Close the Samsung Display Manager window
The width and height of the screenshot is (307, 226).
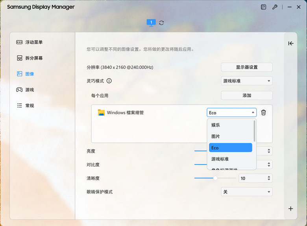click(299, 7)
